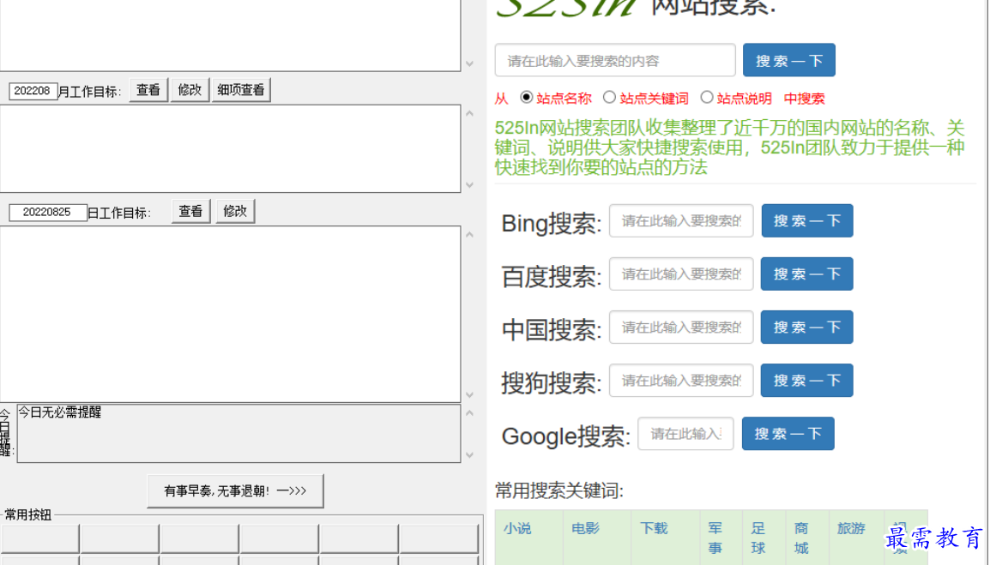Open the 电影 keyword link
Viewport: 990px width, 565px height.
585,528
